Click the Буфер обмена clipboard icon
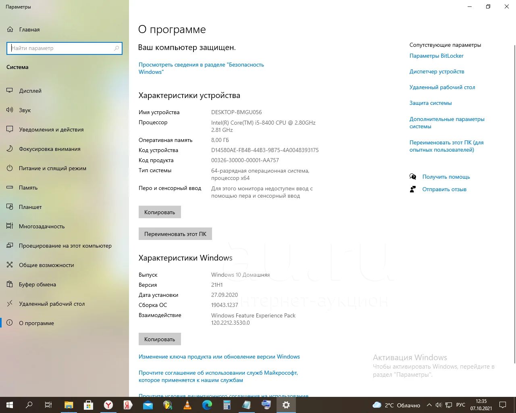 click(10, 284)
